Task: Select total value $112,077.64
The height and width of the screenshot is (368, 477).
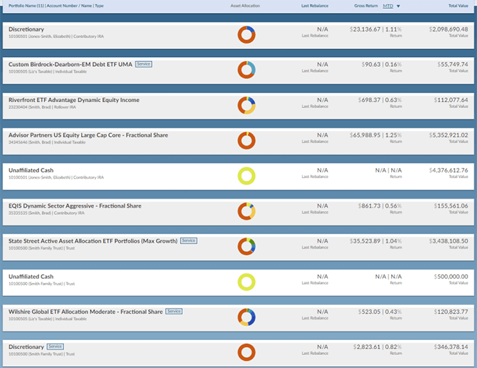Action: (451, 100)
